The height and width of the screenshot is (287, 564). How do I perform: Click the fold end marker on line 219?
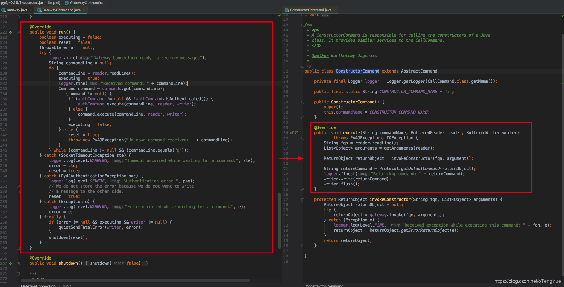coord(18,17)
